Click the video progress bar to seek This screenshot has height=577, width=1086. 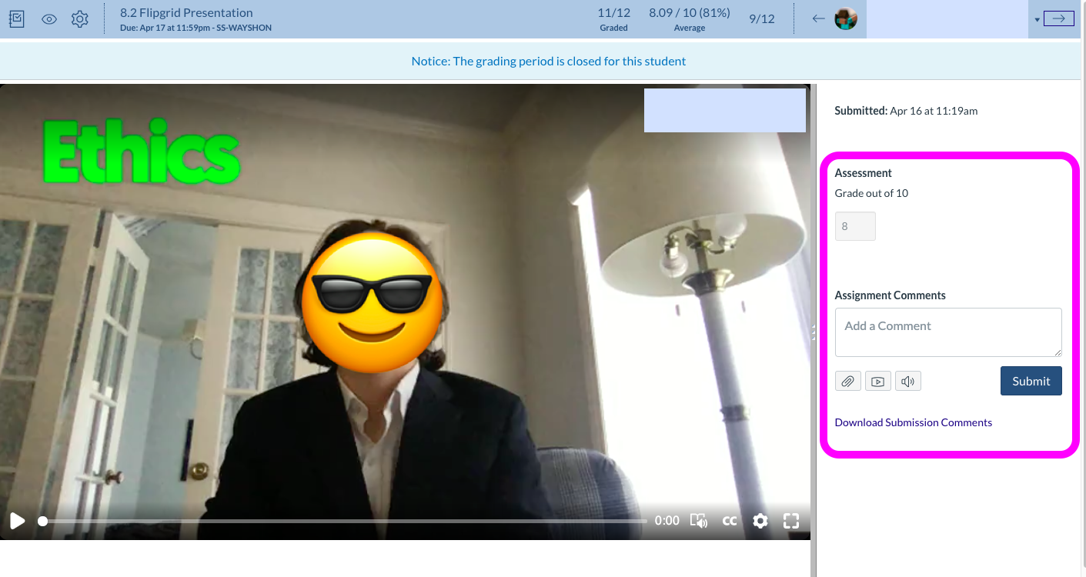coord(339,521)
